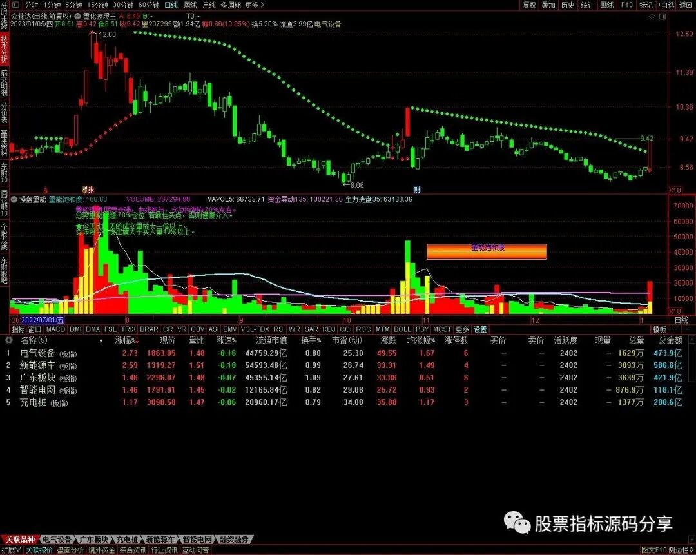
Task: Expand the 扩展 menu at bottom left
Action: [11, 550]
